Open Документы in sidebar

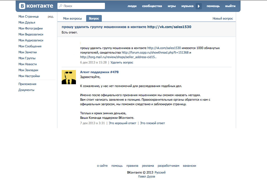(x=26, y=90)
